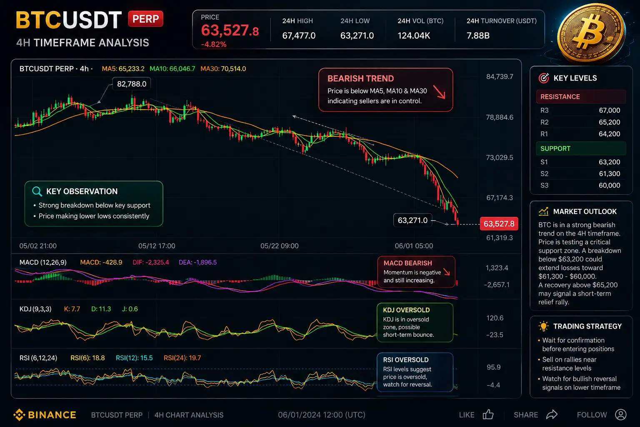Viewport: 640px width, 427px height.
Task: Click the red PERP badge
Action: [145, 19]
